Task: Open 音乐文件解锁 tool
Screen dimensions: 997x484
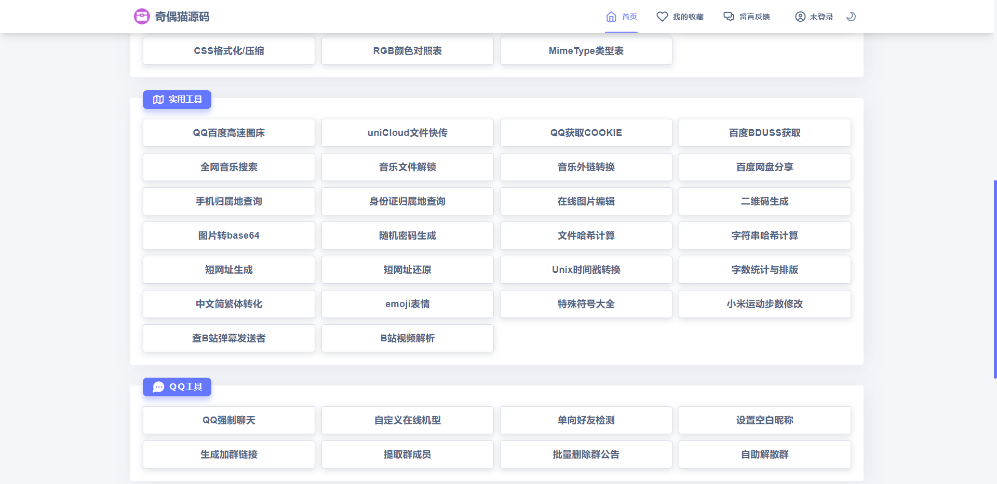Action: coord(408,167)
